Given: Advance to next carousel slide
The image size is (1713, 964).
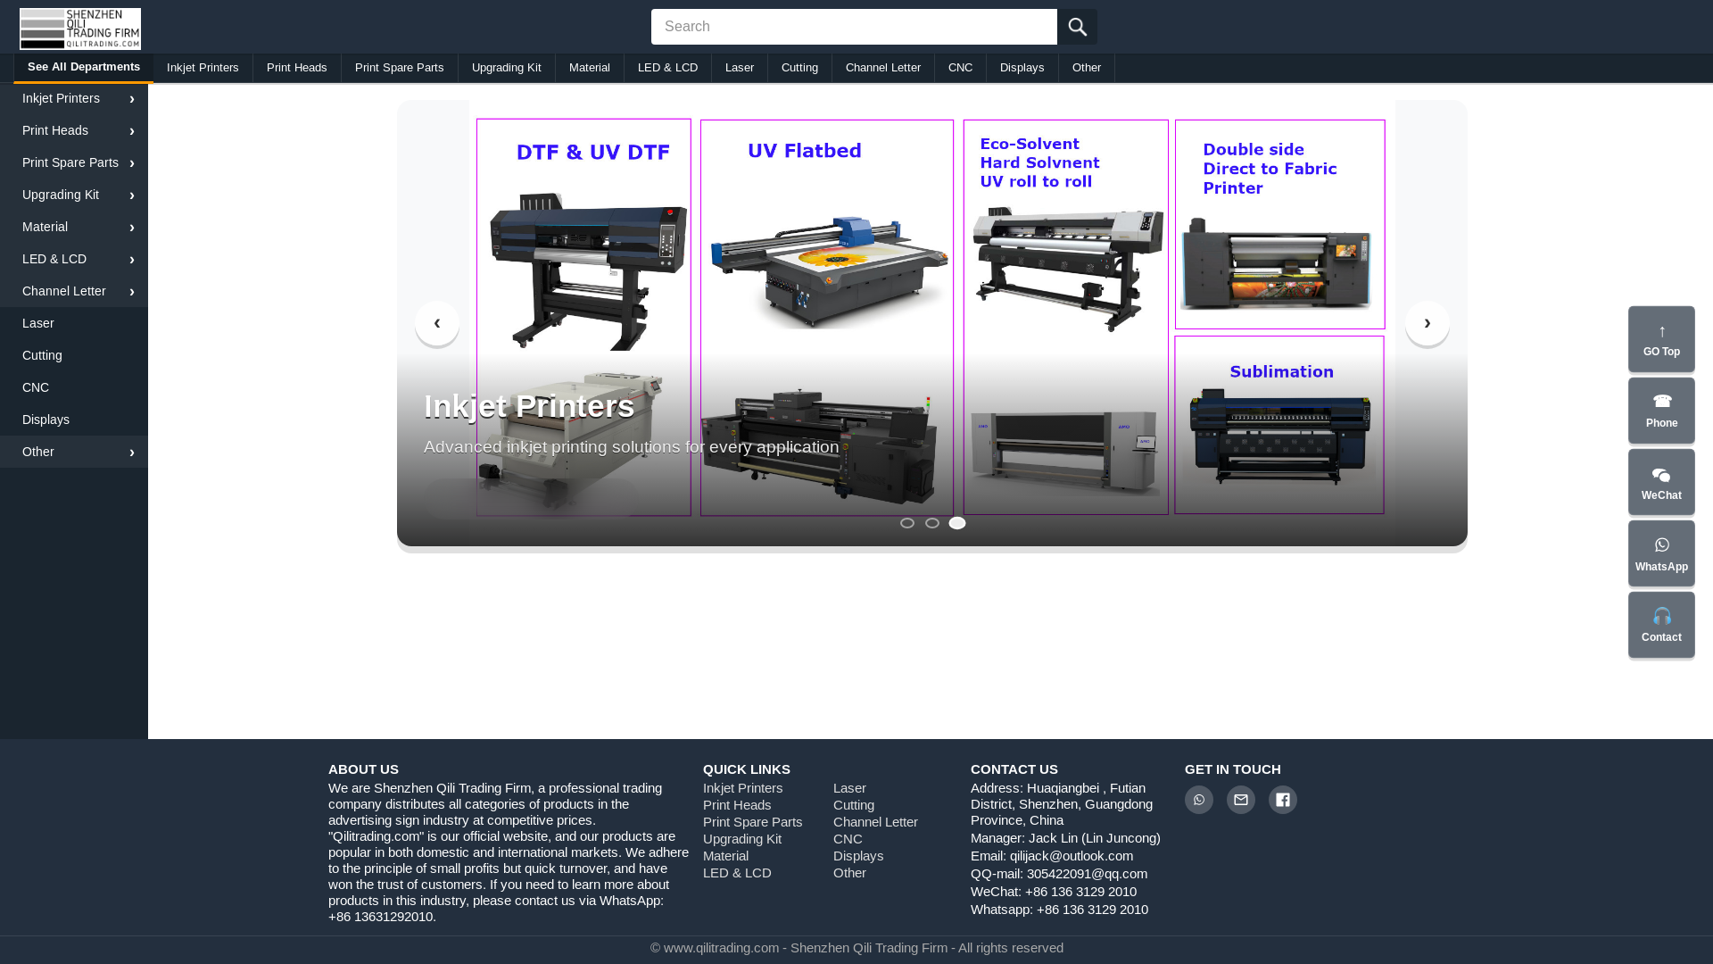Looking at the screenshot, I should click(1427, 323).
